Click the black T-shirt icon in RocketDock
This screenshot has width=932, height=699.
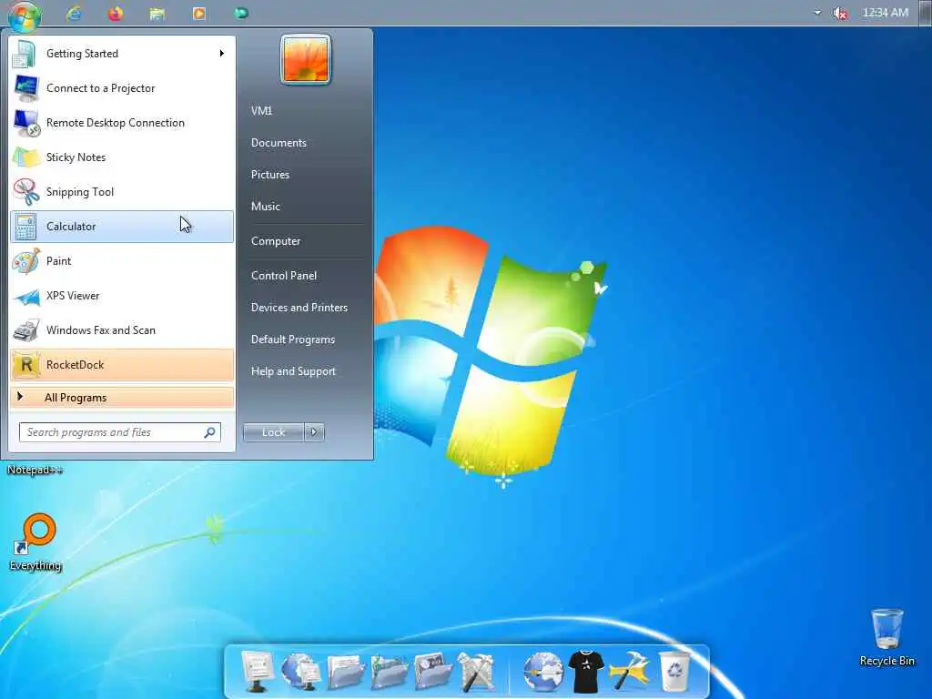586,672
